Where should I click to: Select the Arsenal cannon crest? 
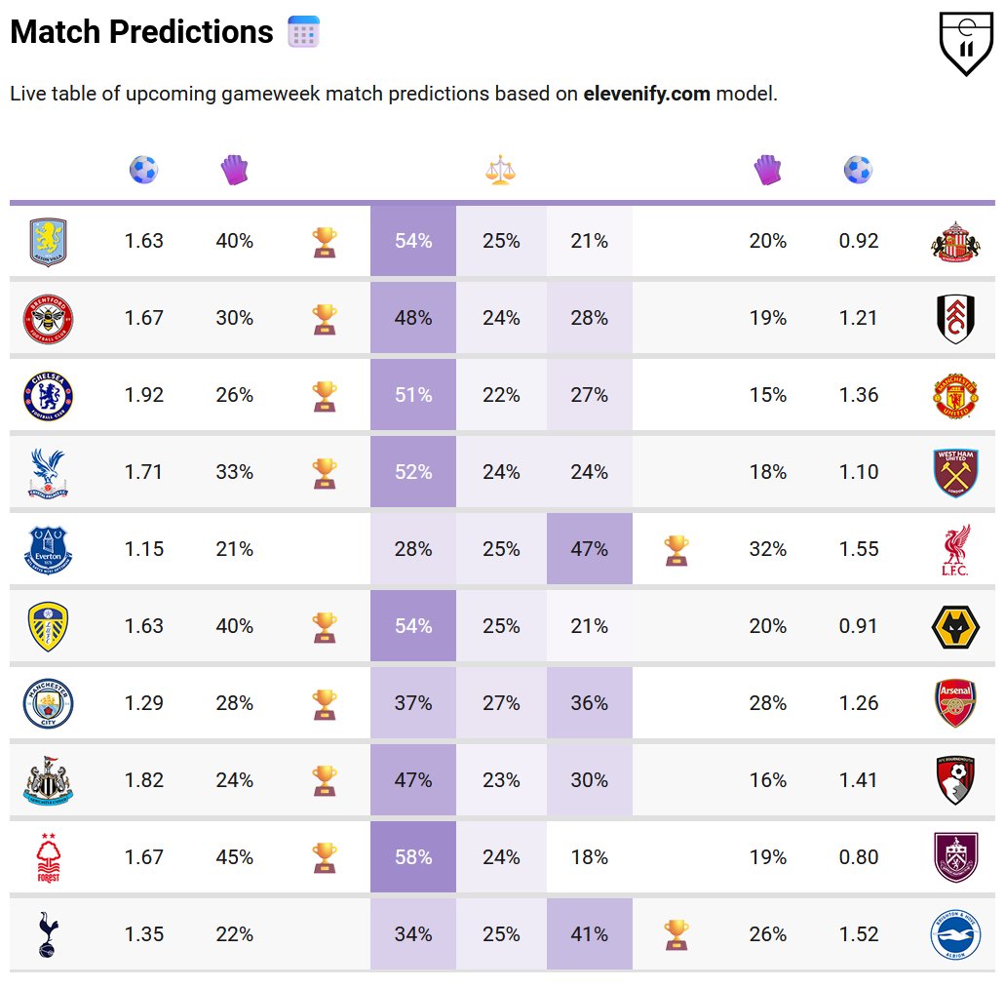click(955, 703)
